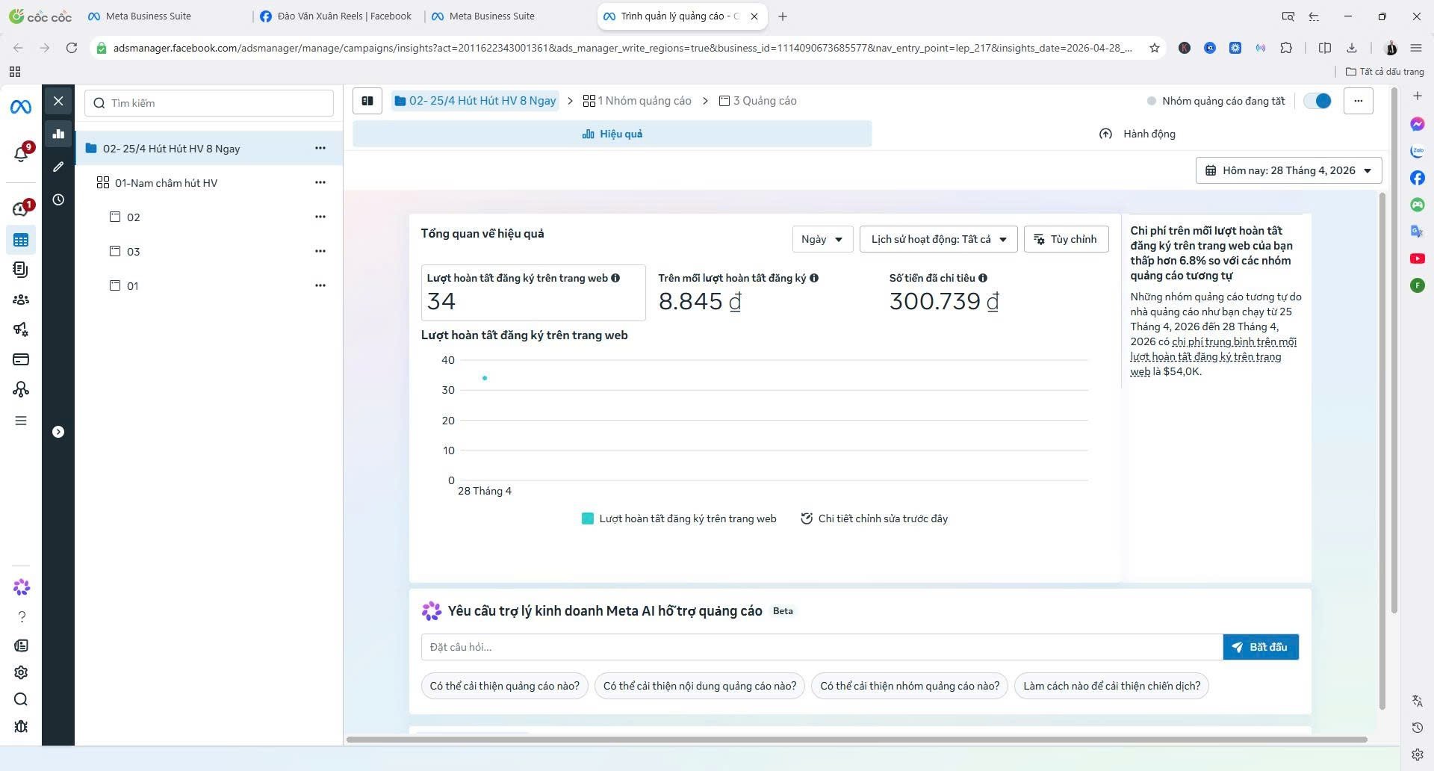Open the ads reporting document icon
This screenshot has width=1434, height=771.
21,270
